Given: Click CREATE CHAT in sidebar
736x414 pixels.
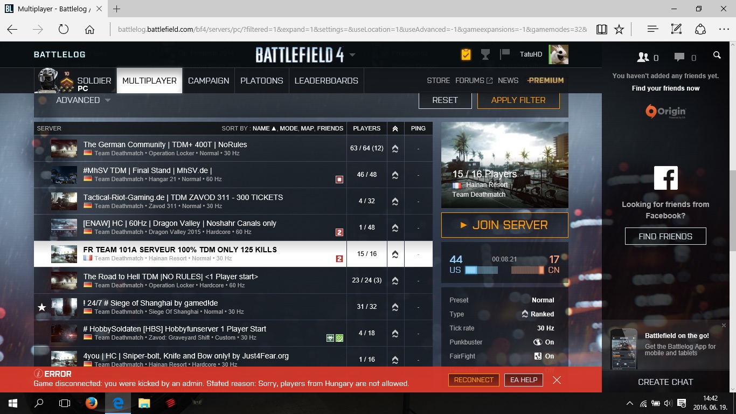Looking at the screenshot, I should (665, 382).
